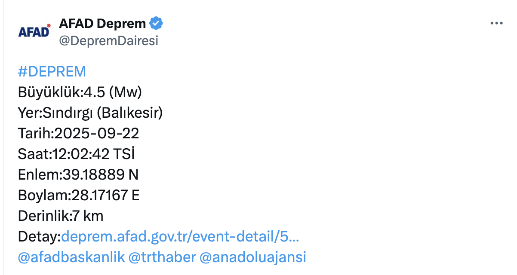Click the Tarih 2025-09-22 date line
The height and width of the screenshot is (275, 517).
click(x=78, y=133)
